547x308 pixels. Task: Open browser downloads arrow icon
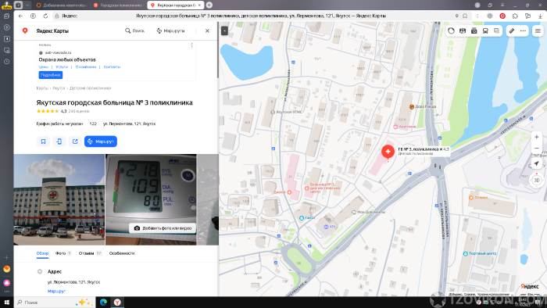coord(540,16)
